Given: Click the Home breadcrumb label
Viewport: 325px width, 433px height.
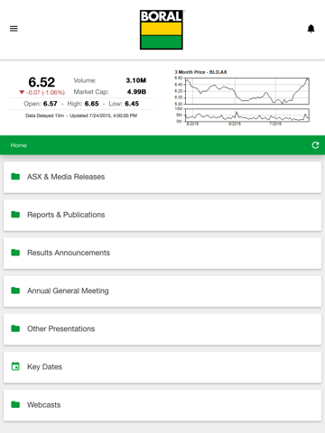Looking at the screenshot, I should tap(19, 145).
